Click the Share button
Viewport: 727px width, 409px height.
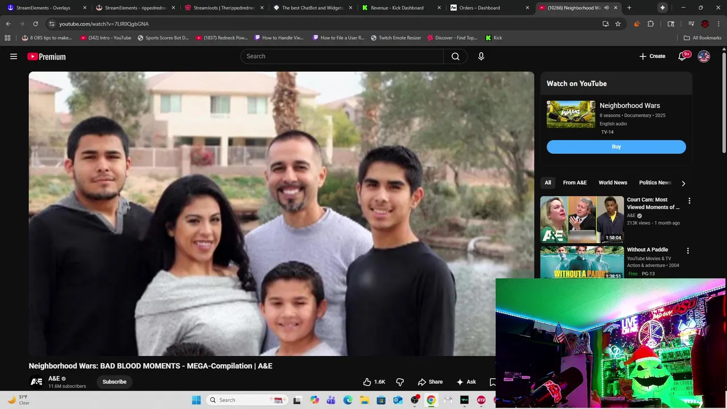(430, 382)
